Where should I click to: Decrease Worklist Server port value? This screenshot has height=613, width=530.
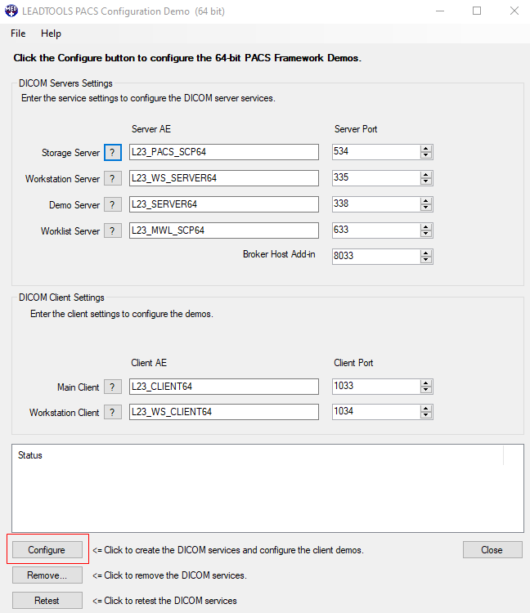tap(426, 234)
